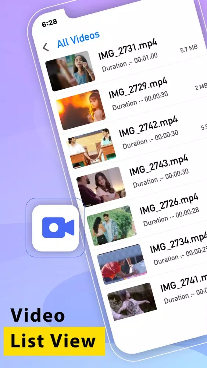Tap the back arrow beside All Videos

(x=46, y=47)
